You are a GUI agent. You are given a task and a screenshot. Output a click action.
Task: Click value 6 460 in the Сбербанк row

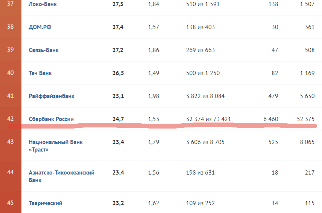coord(271,119)
